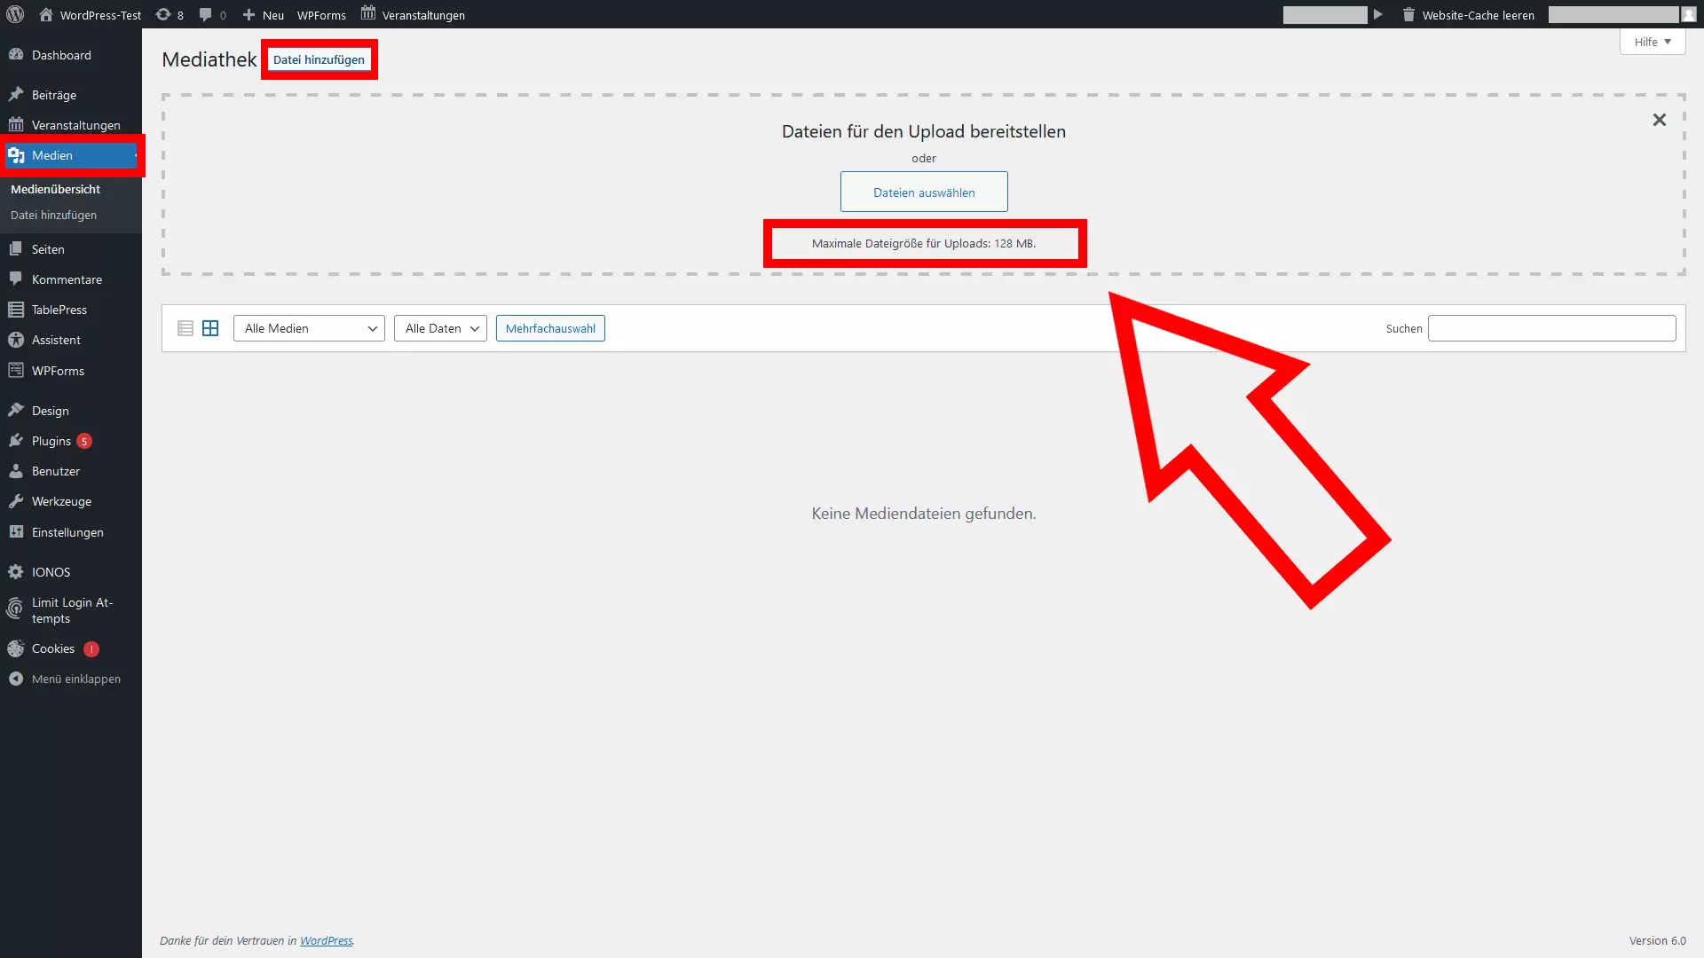
Task: Click 'Maximale Dateigröße für Uploads: 128 MB.' text
Action: click(924, 243)
